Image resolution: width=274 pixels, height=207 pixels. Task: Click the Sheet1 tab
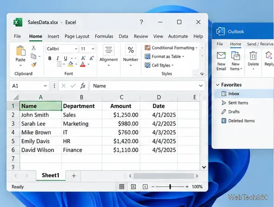(51, 175)
